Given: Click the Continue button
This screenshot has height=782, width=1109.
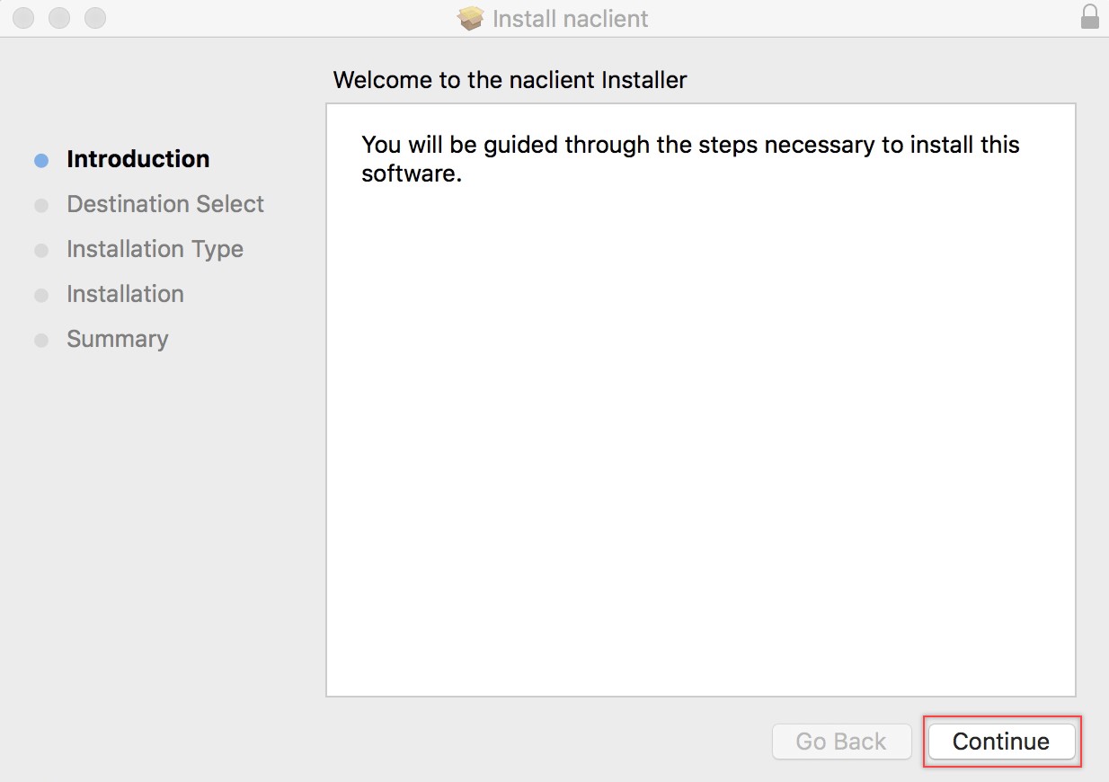Looking at the screenshot, I should point(1001,742).
